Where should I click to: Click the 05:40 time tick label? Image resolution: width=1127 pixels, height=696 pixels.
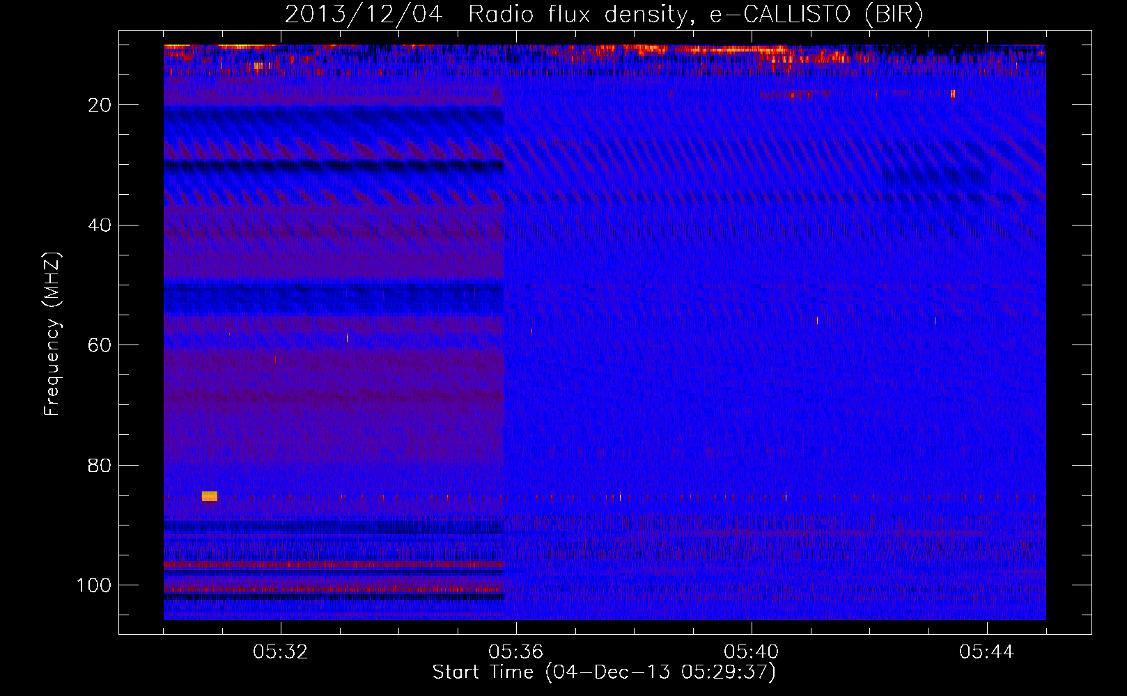click(x=752, y=652)
